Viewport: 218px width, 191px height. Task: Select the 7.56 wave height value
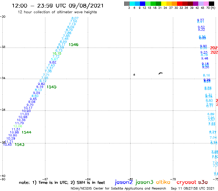74,21
